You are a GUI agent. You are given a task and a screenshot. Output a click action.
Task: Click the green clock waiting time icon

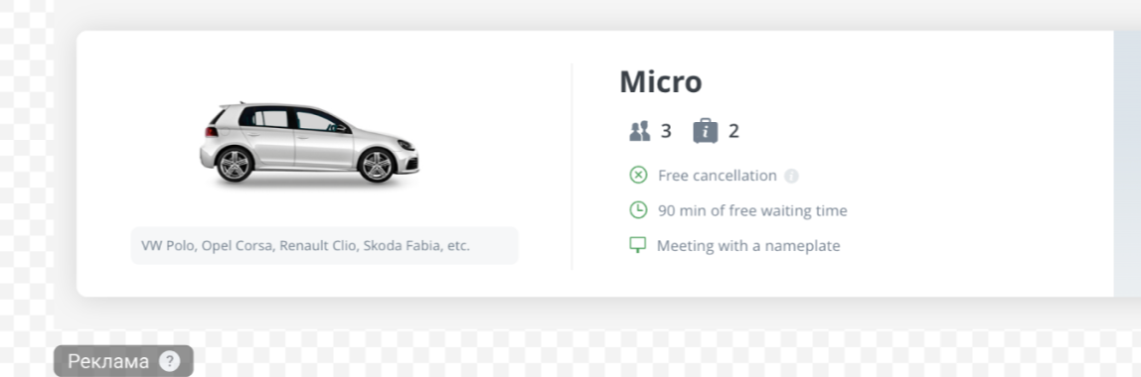coord(638,210)
